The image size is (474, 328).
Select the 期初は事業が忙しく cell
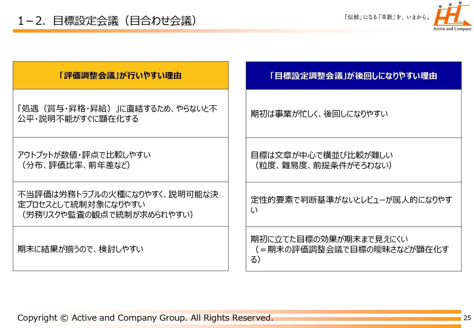[x=353, y=114]
